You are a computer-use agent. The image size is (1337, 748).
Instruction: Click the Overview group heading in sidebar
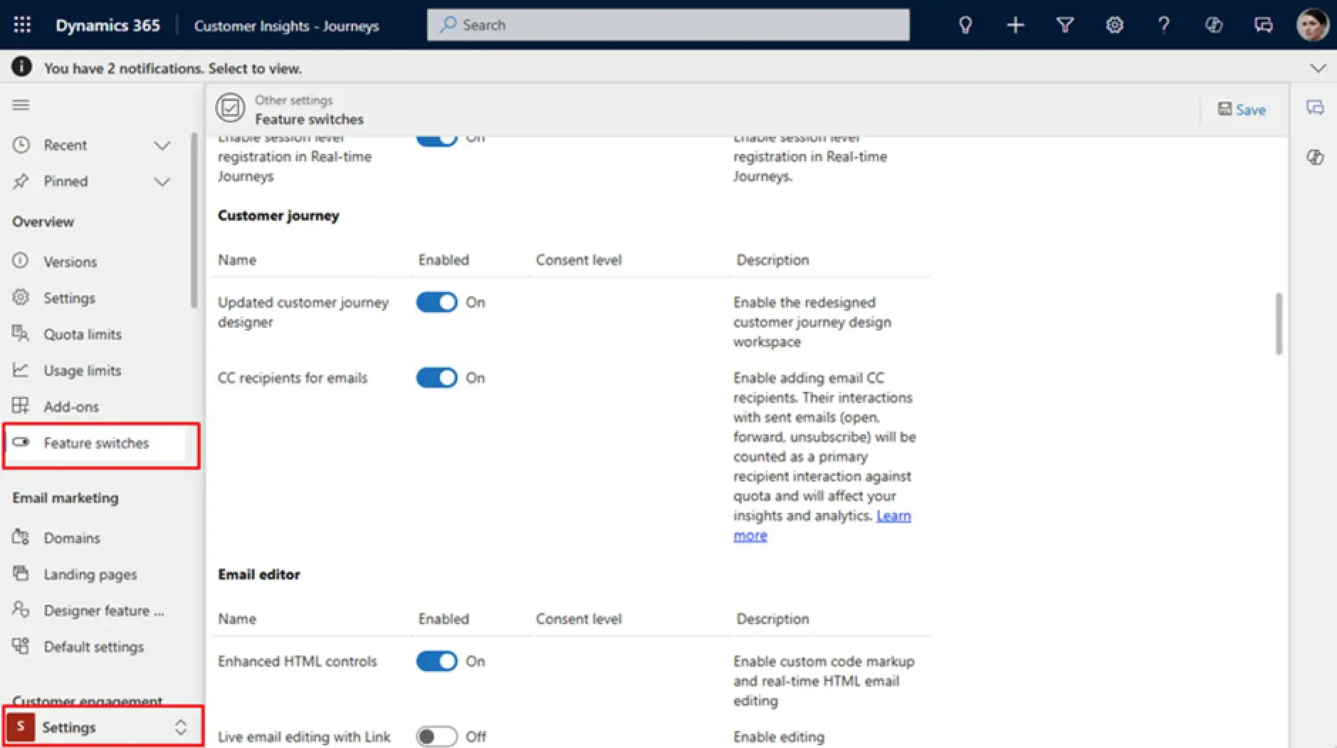(43, 222)
